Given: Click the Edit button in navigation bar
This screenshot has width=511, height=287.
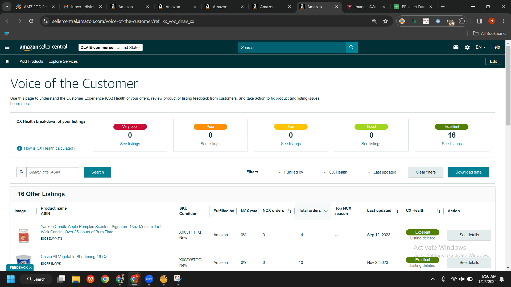Looking at the screenshot, I should pyautogui.click(x=493, y=61).
